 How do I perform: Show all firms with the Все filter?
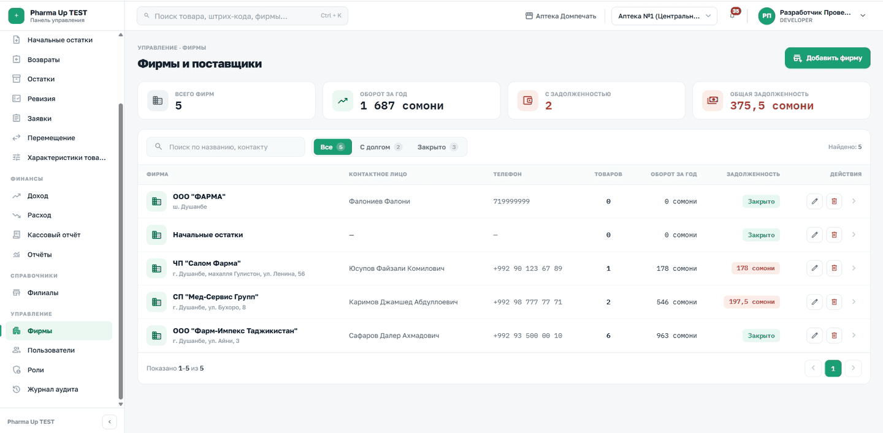[333, 147]
